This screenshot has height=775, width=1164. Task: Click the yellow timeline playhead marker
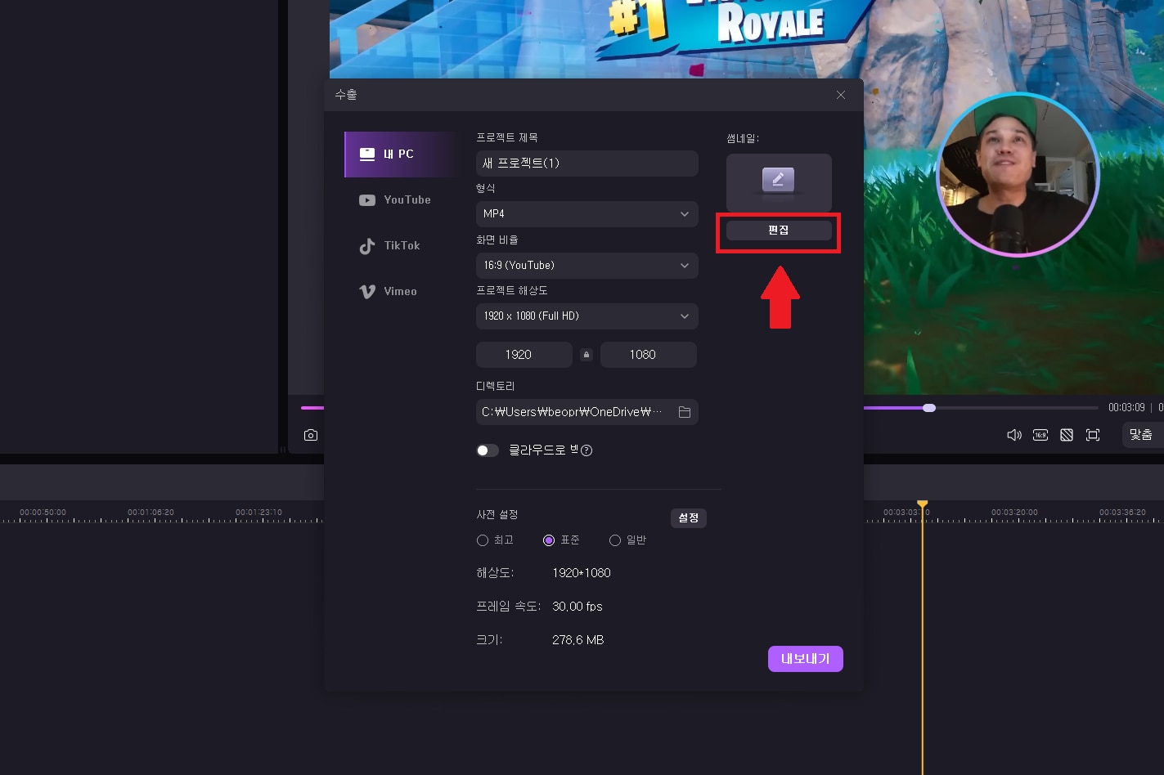[x=923, y=504]
